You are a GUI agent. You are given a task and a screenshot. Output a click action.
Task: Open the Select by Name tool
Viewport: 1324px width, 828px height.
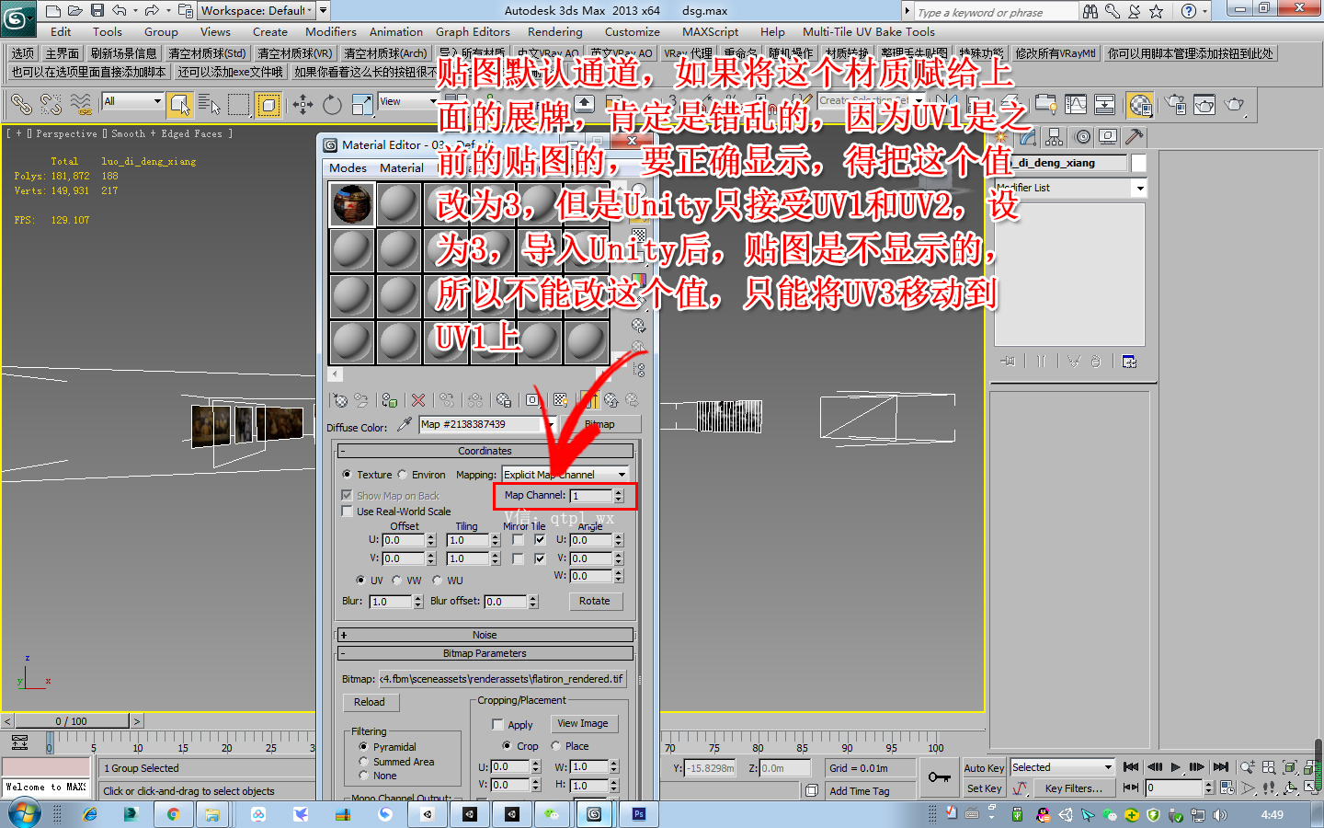tap(209, 105)
